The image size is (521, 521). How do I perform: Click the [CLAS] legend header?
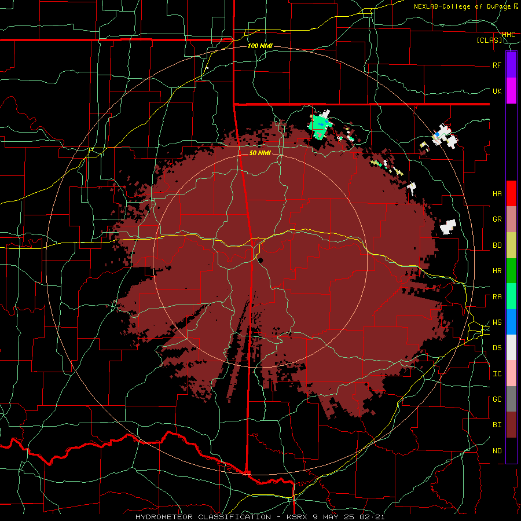click(489, 40)
